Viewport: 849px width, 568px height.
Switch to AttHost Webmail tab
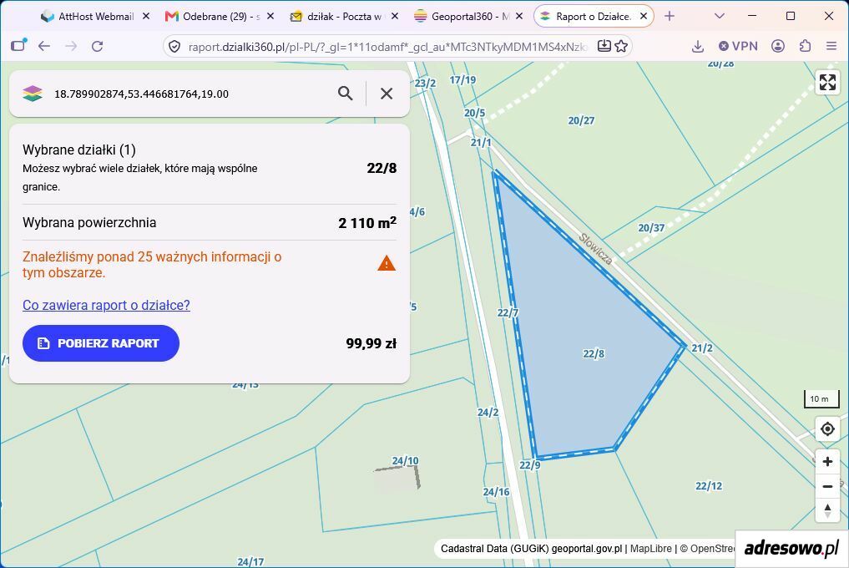88,16
